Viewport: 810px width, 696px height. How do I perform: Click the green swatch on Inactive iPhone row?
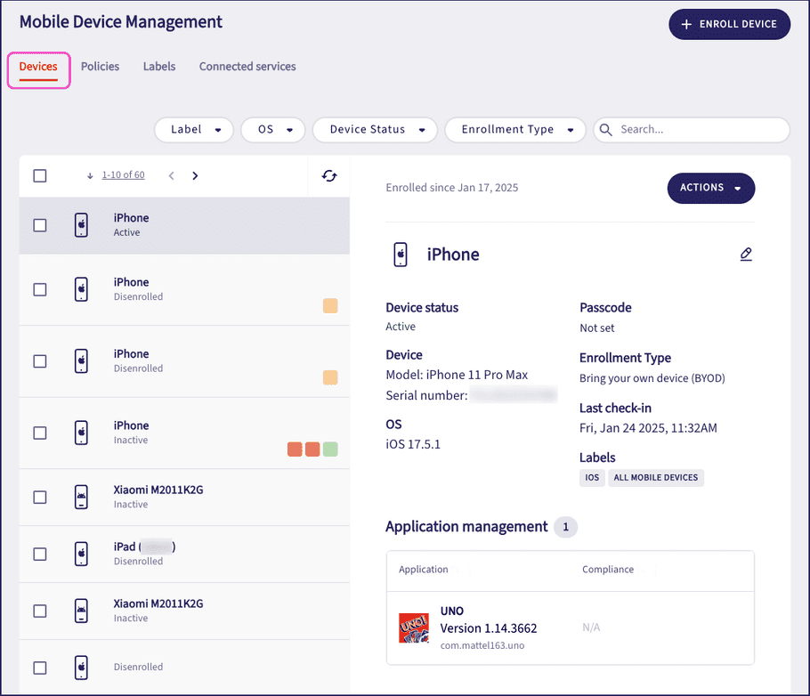330,449
